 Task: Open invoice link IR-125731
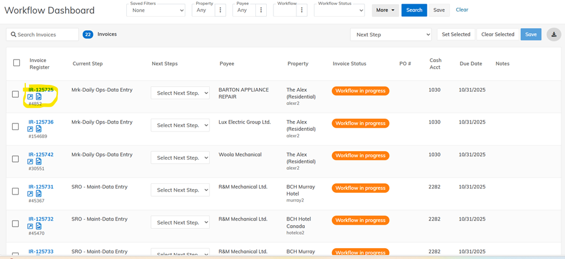41,187
